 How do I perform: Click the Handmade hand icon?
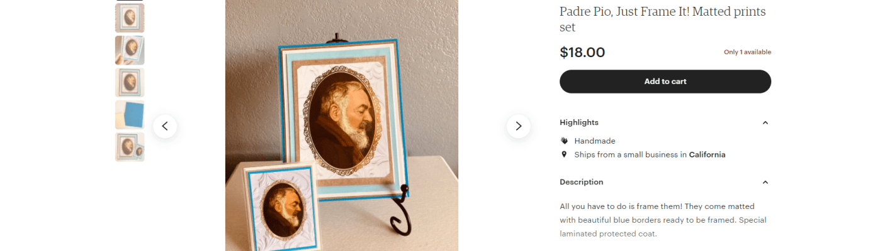(564, 141)
